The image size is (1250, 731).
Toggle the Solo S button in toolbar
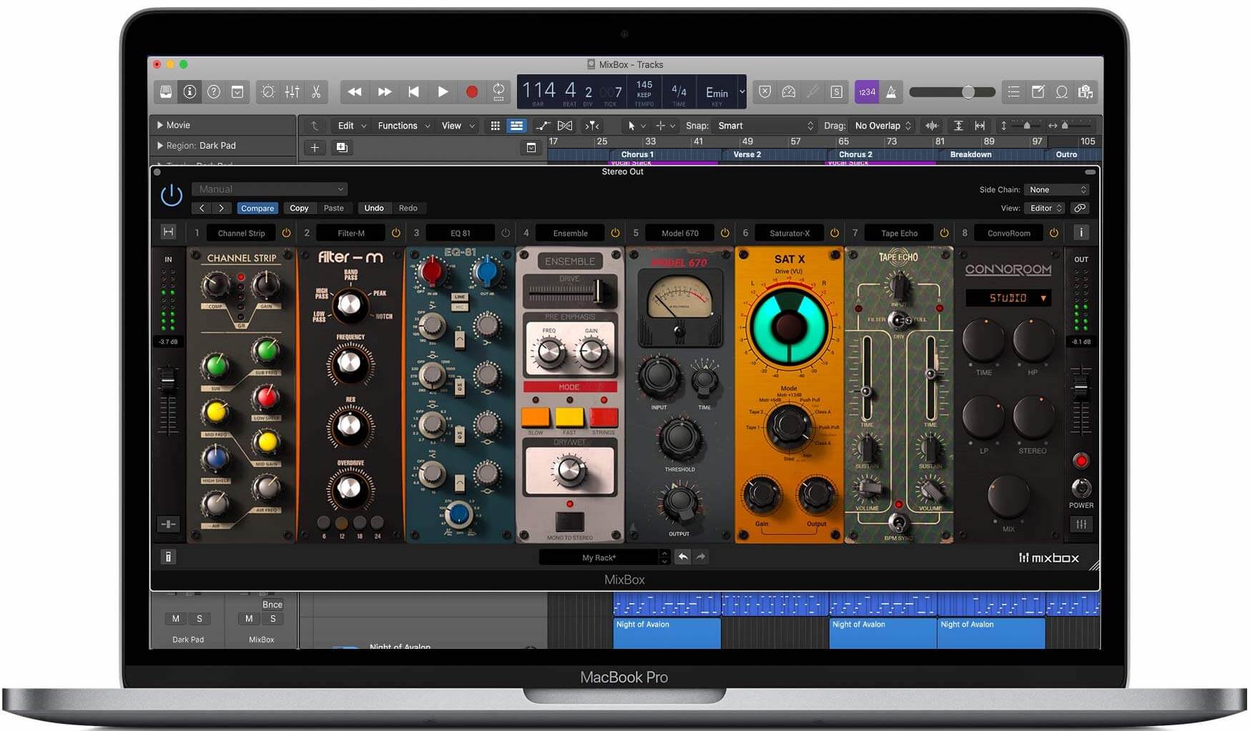(x=836, y=91)
